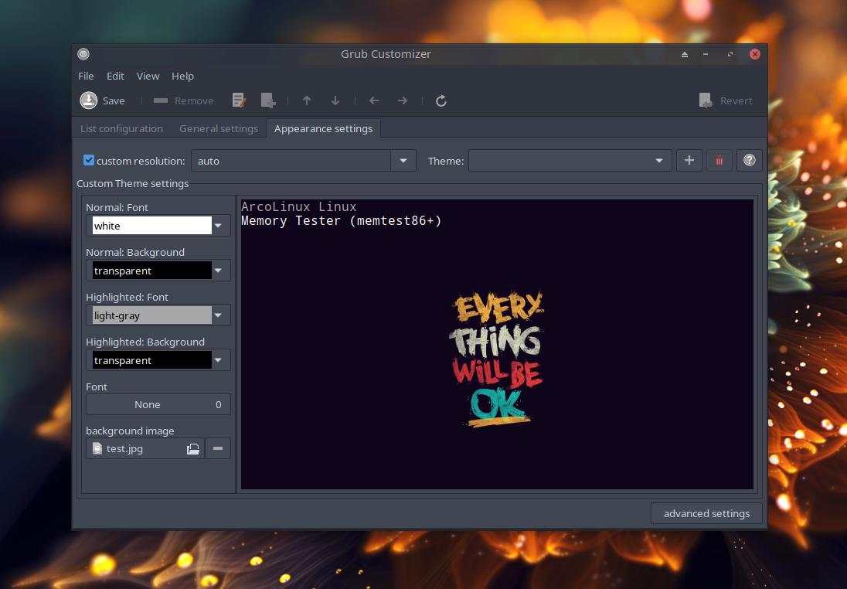
Task: Open the help question mark icon
Action: (x=749, y=161)
